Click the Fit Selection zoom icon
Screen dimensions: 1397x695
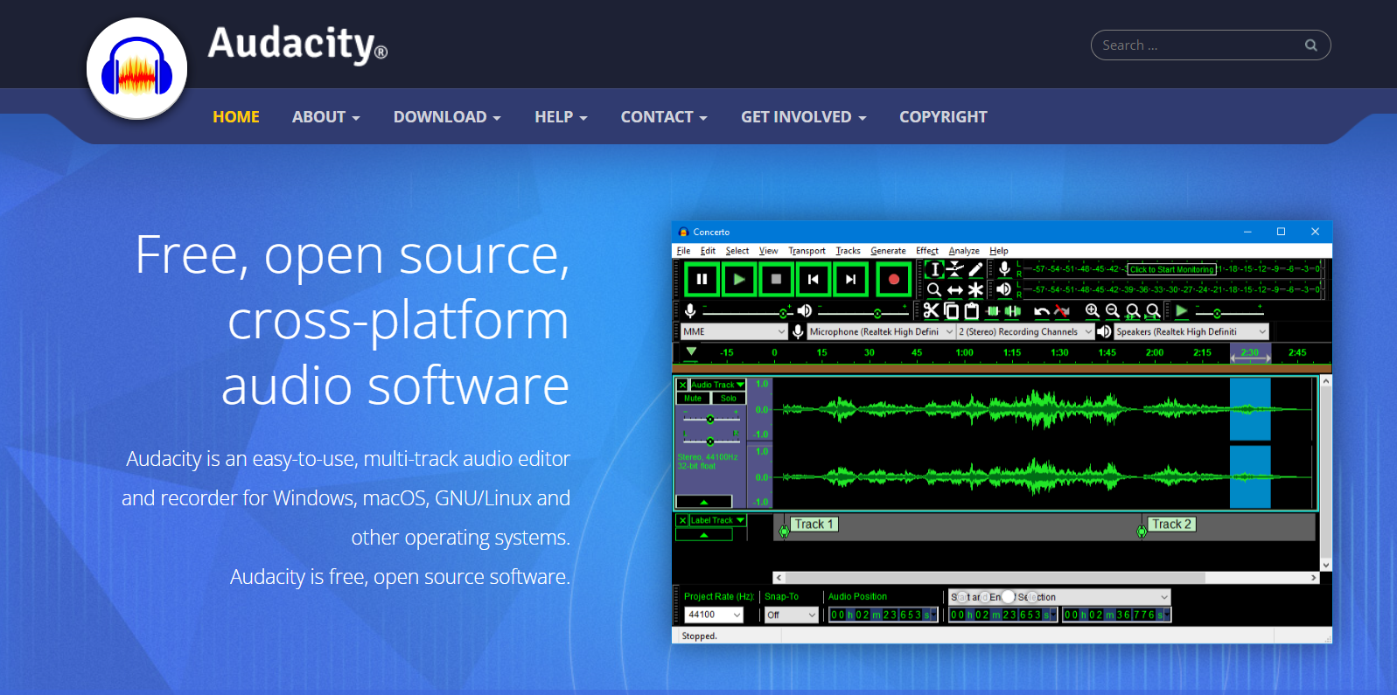[1133, 310]
